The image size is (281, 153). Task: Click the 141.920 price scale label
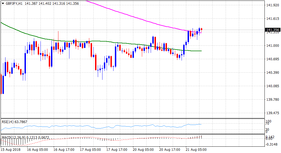click(x=273, y=5)
